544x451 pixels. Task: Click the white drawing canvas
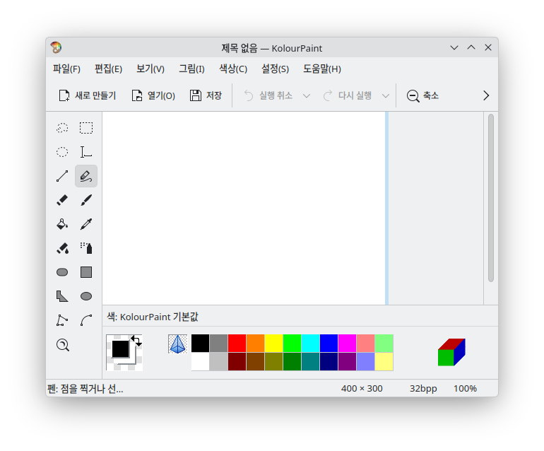click(244, 208)
